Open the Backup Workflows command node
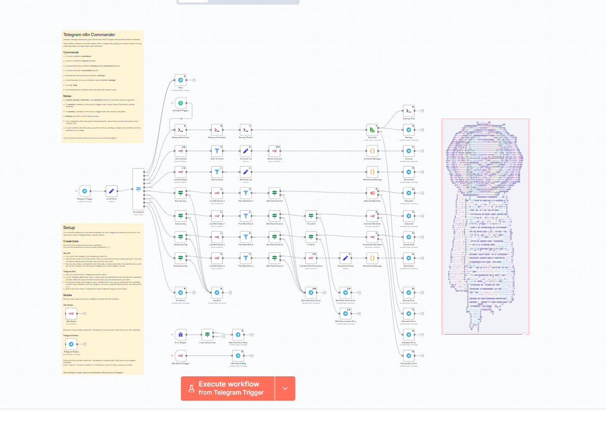 click(181, 130)
